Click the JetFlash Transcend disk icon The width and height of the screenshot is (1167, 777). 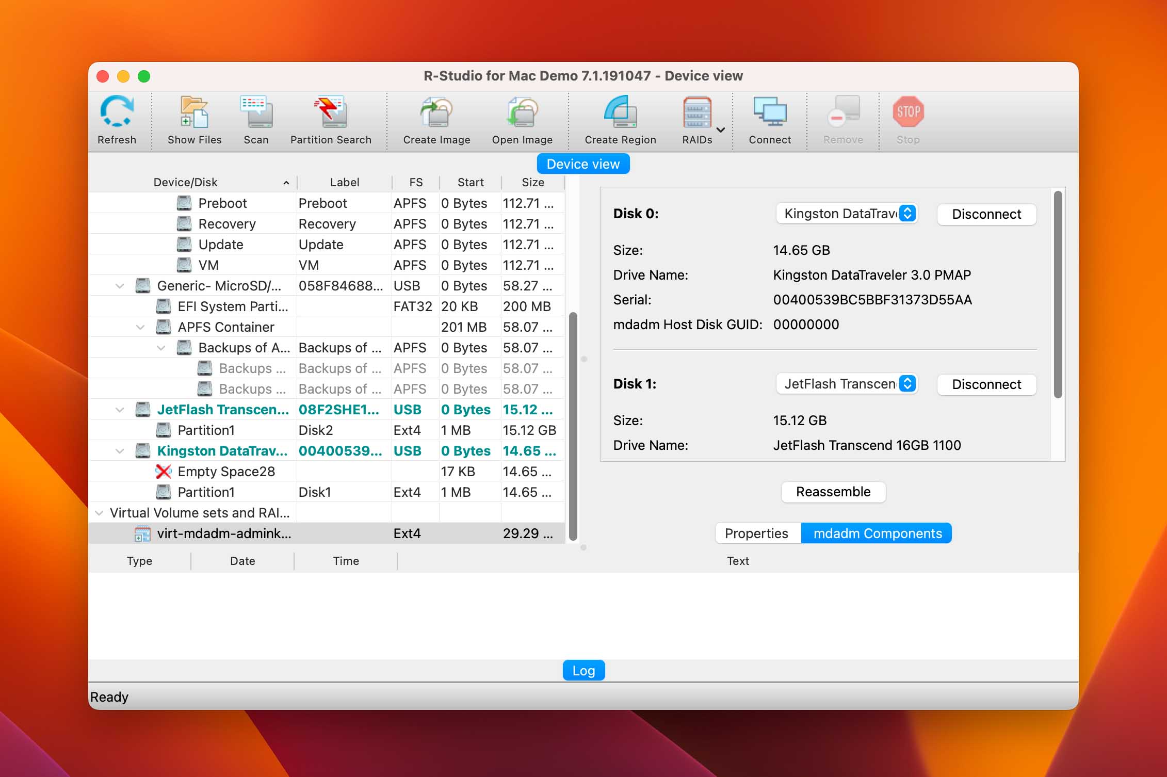pyautogui.click(x=143, y=410)
